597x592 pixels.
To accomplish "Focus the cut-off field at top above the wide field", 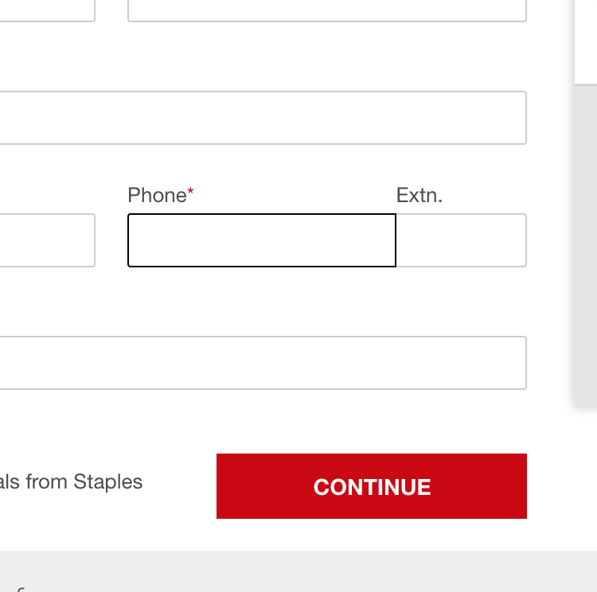I will point(326,10).
